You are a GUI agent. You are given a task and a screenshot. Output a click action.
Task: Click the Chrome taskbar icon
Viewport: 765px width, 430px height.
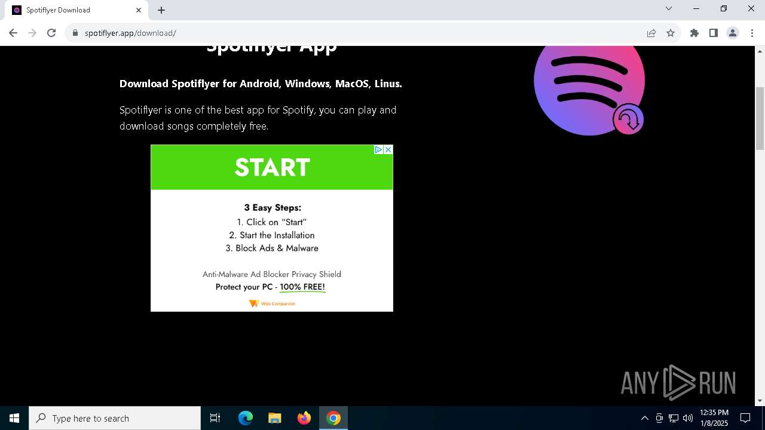[x=333, y=418]
